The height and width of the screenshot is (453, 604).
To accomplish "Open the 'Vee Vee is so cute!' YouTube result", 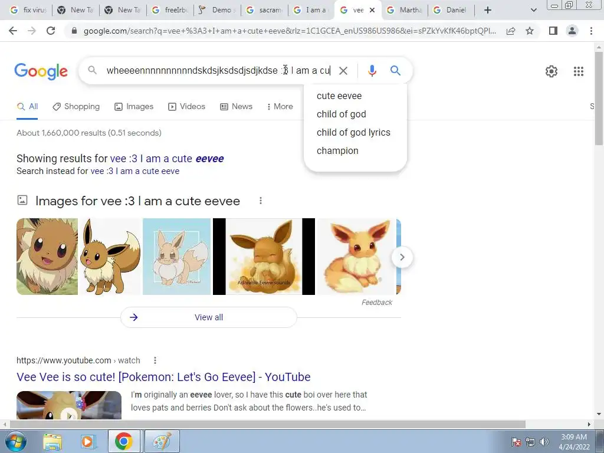I will [x=163, y=377].
